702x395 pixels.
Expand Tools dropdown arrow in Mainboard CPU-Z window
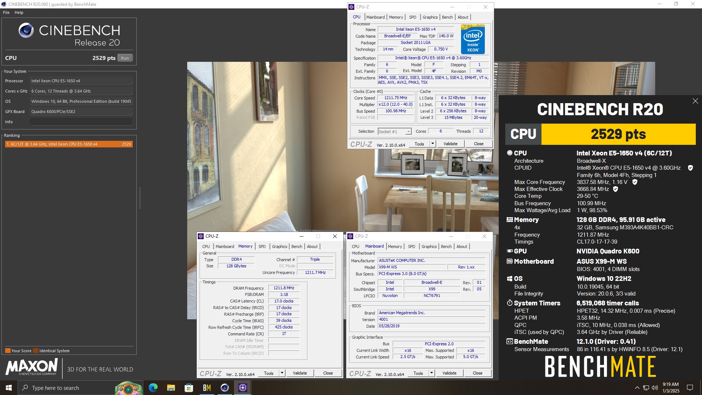(x=431, y=373)
